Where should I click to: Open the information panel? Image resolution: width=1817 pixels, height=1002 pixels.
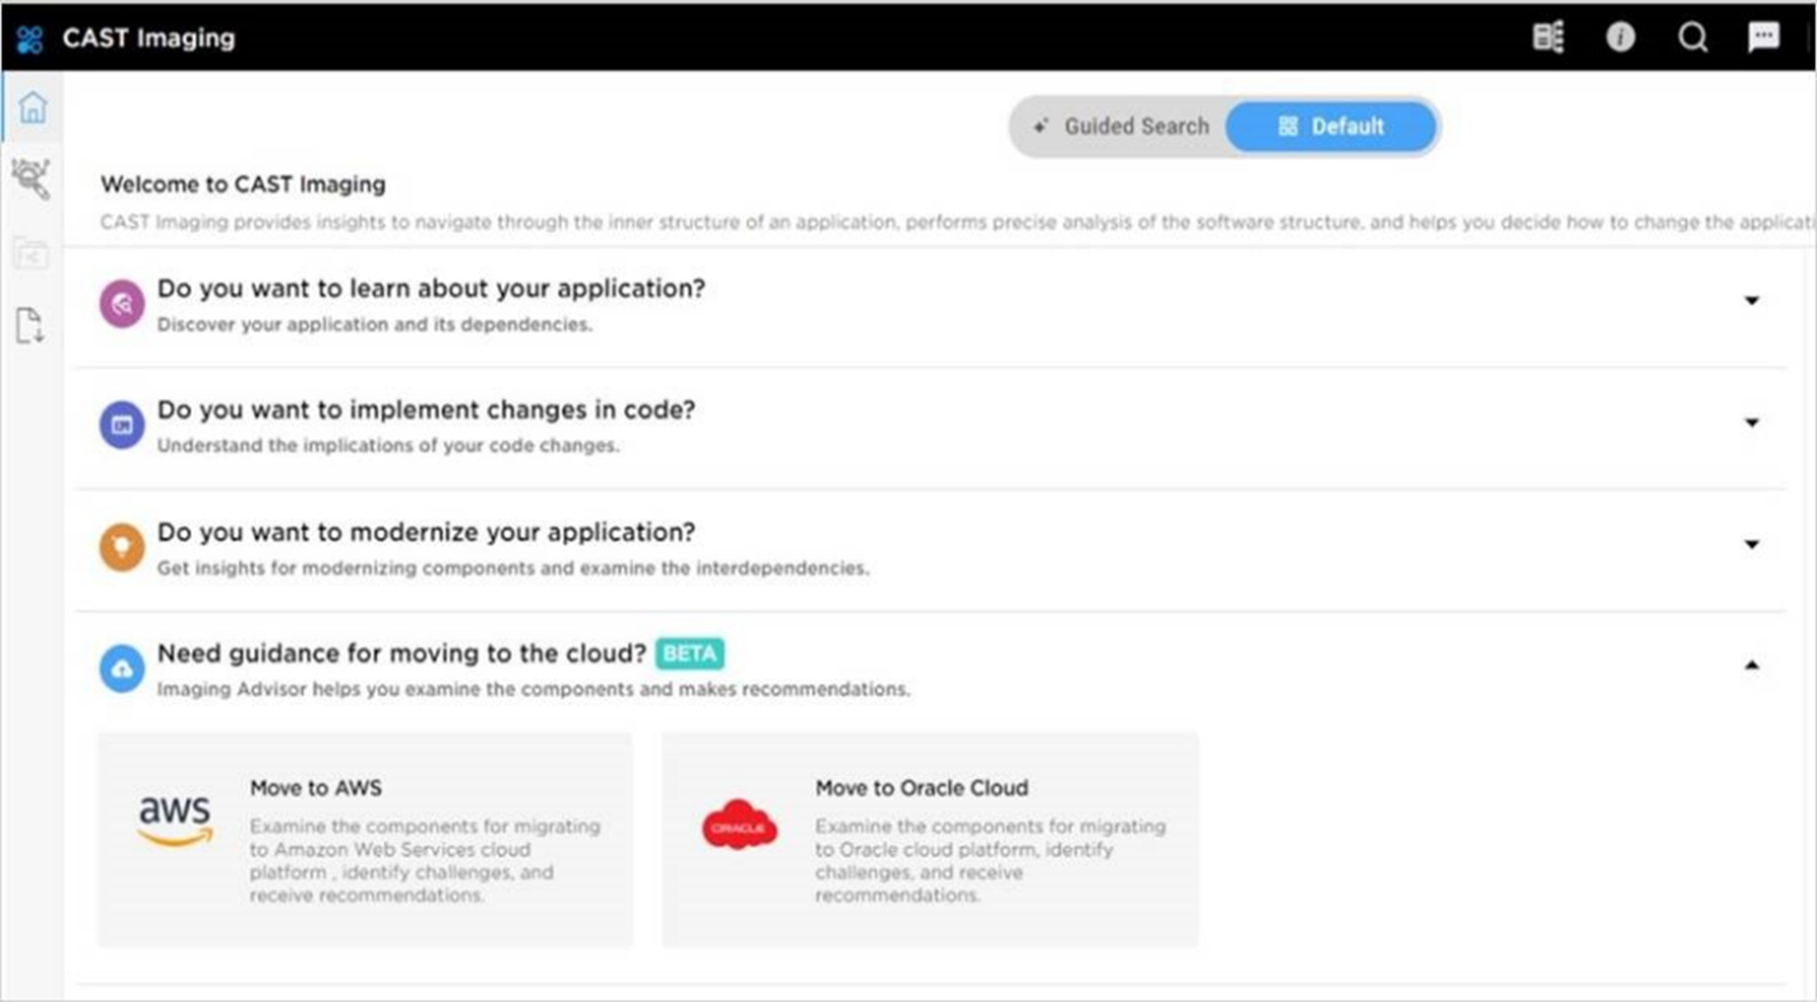pos(1619,37)
